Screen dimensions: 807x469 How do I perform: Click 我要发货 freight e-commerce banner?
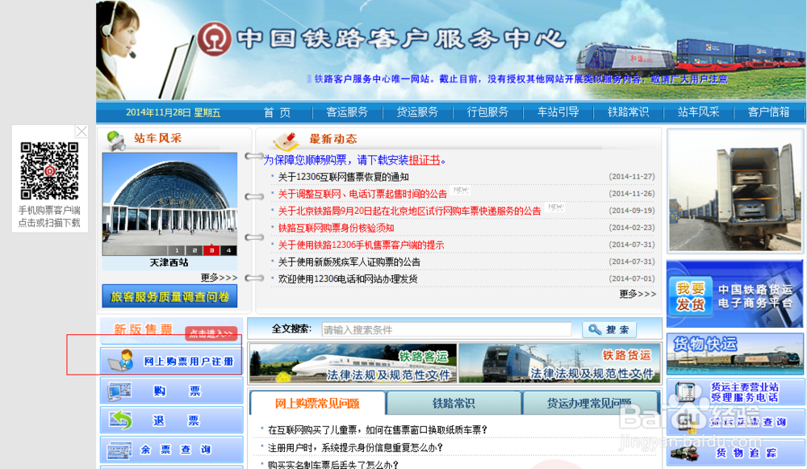pos(735,294)
